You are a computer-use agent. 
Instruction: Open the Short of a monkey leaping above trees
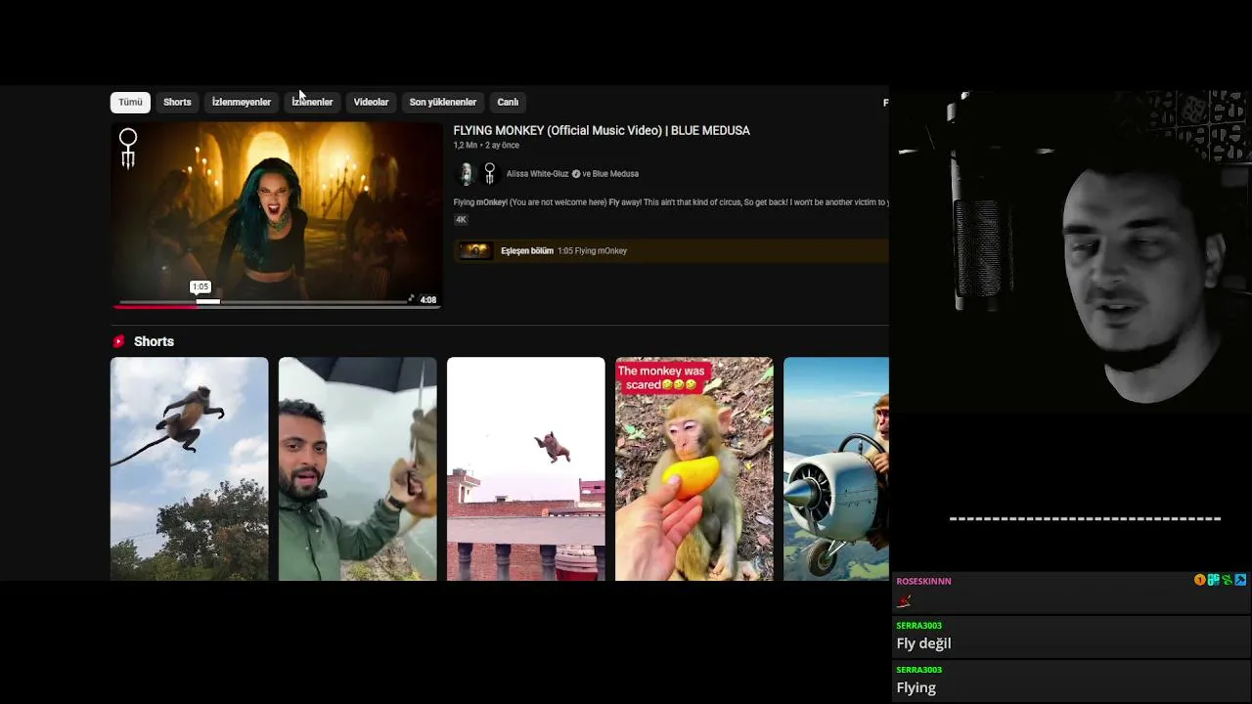[x=189, y=468]
